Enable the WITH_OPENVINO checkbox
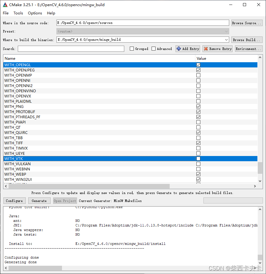The image size is (266, 274). coord(198,91)
